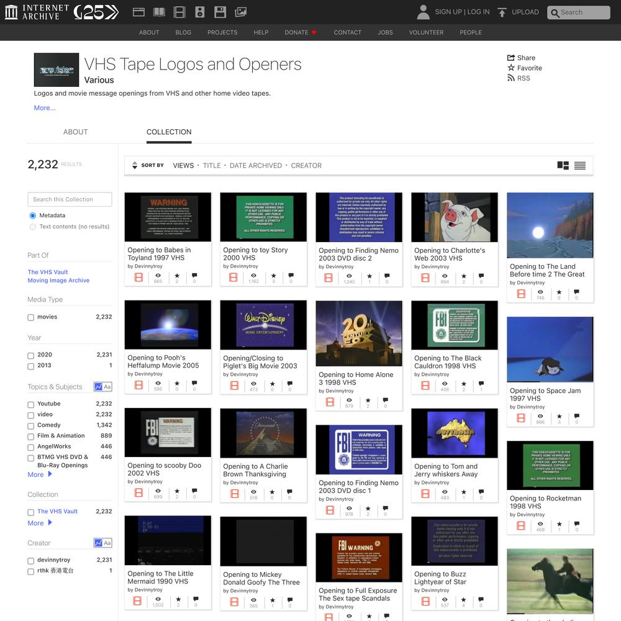
Task: Select the Metadata radio button
Action: [x=32, y=215]
